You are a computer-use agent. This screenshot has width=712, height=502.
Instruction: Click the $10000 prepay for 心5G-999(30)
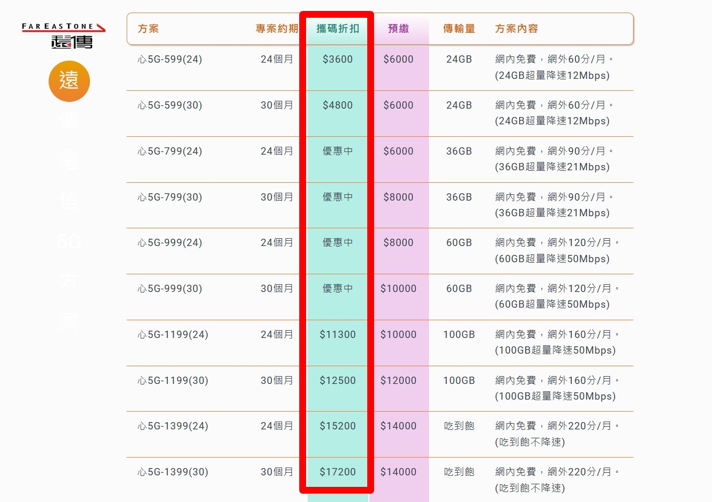pos(399,288)
